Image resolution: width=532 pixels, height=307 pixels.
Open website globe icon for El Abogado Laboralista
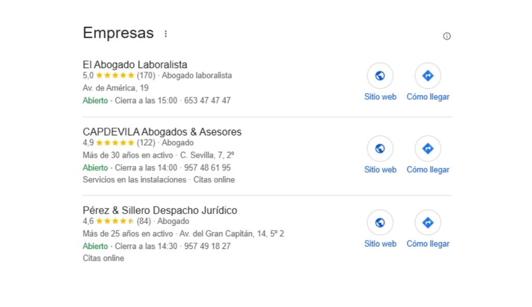[380, 76]
